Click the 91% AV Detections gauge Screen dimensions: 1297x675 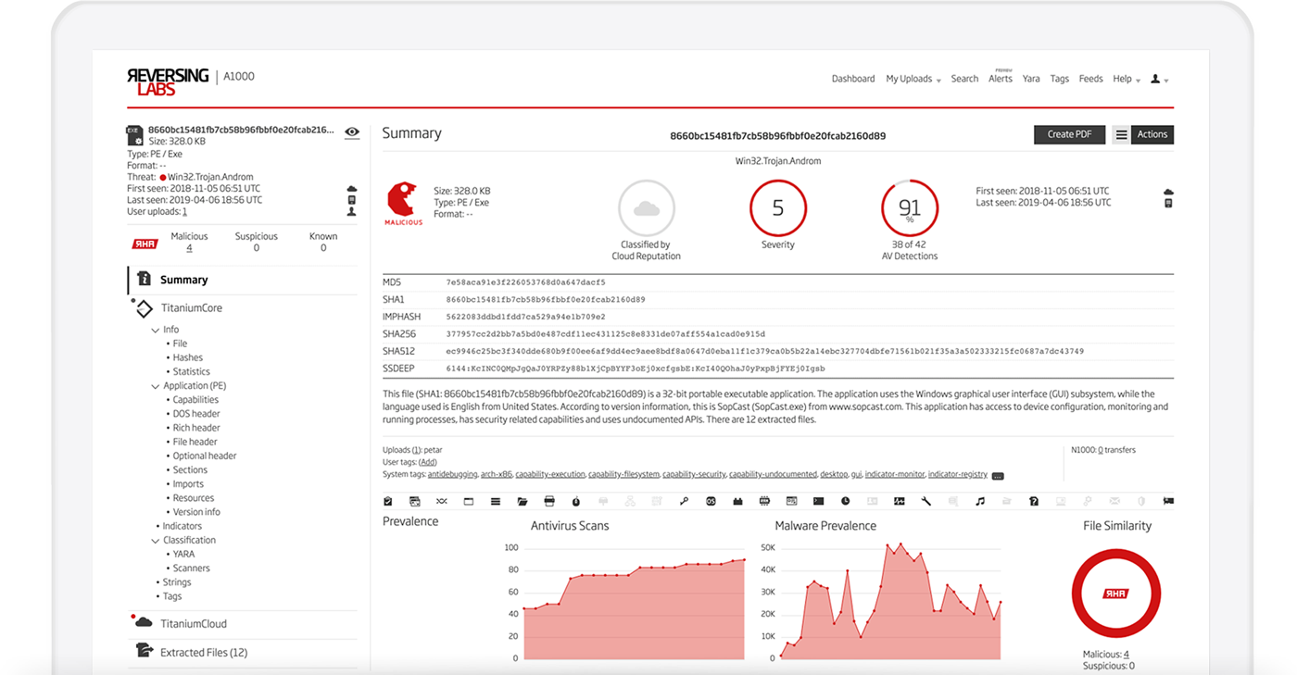910,208
